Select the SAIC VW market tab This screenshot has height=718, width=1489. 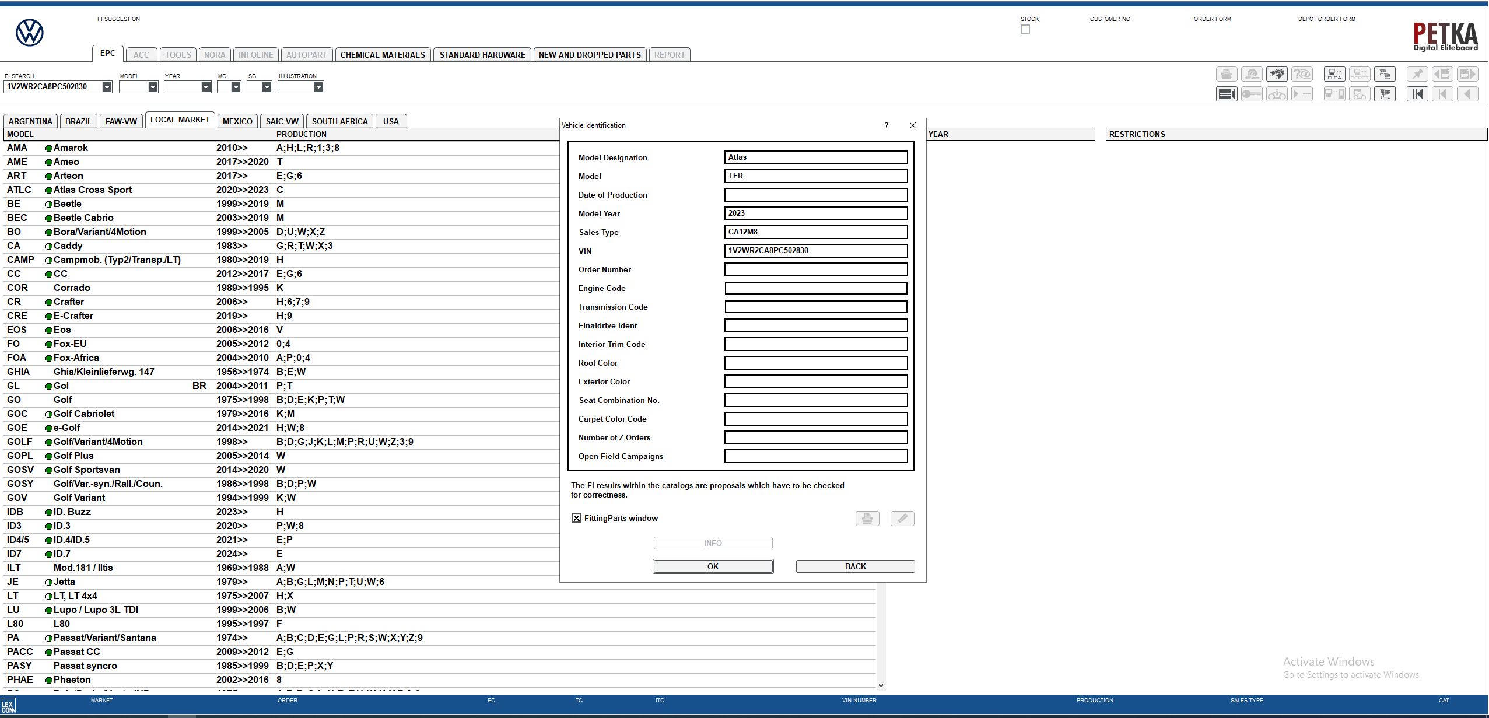[282, 121]
